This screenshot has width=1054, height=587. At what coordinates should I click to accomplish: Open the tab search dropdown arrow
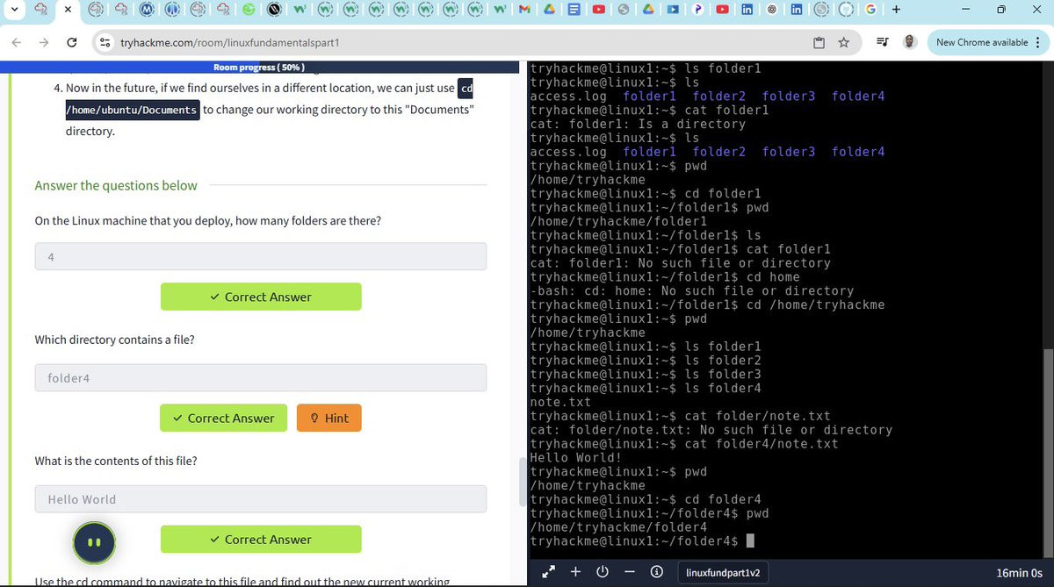[16, 11]
